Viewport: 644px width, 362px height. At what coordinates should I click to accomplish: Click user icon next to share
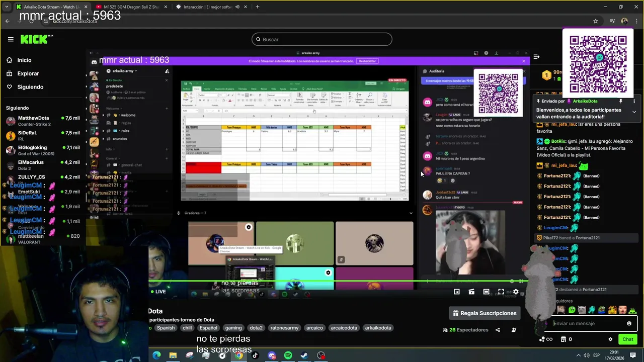tap(514, 330)
